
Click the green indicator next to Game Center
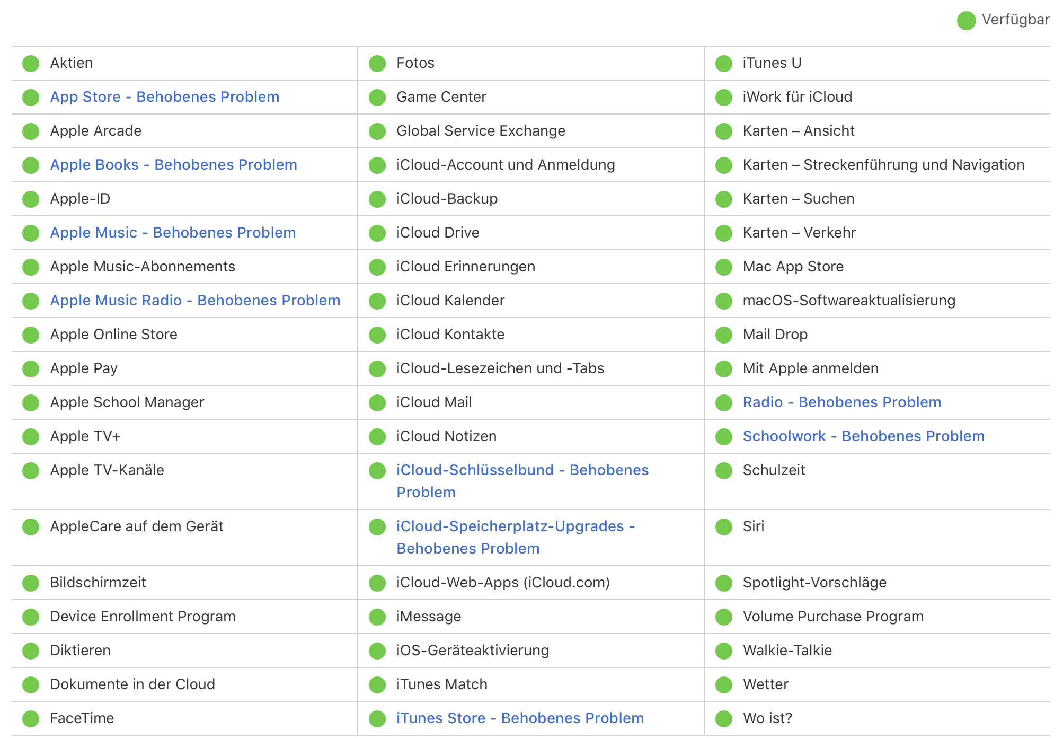(377, 98)
